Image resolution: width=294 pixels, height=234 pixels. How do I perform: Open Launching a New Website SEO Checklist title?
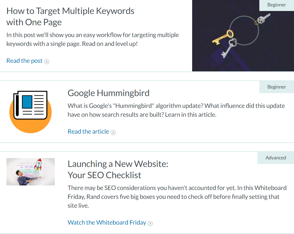pos(118,169)
